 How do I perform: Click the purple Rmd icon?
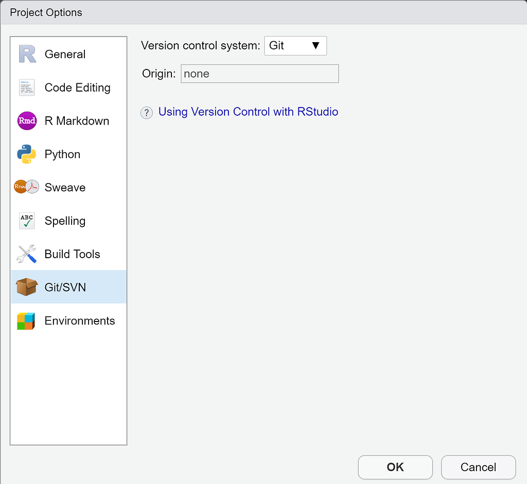(26, 120)
